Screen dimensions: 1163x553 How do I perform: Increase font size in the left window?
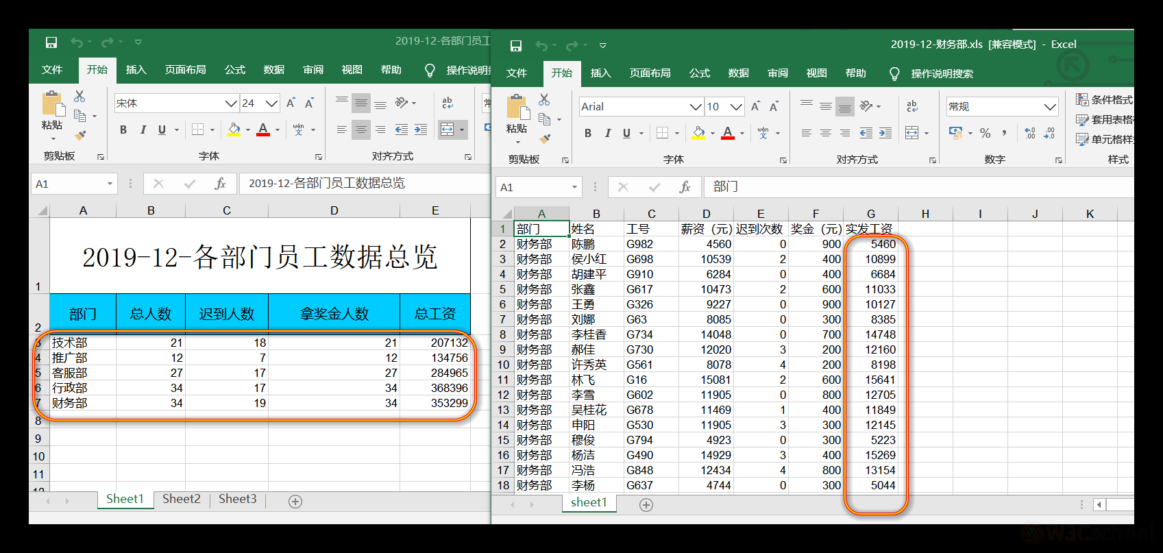(x=291, y=103)
